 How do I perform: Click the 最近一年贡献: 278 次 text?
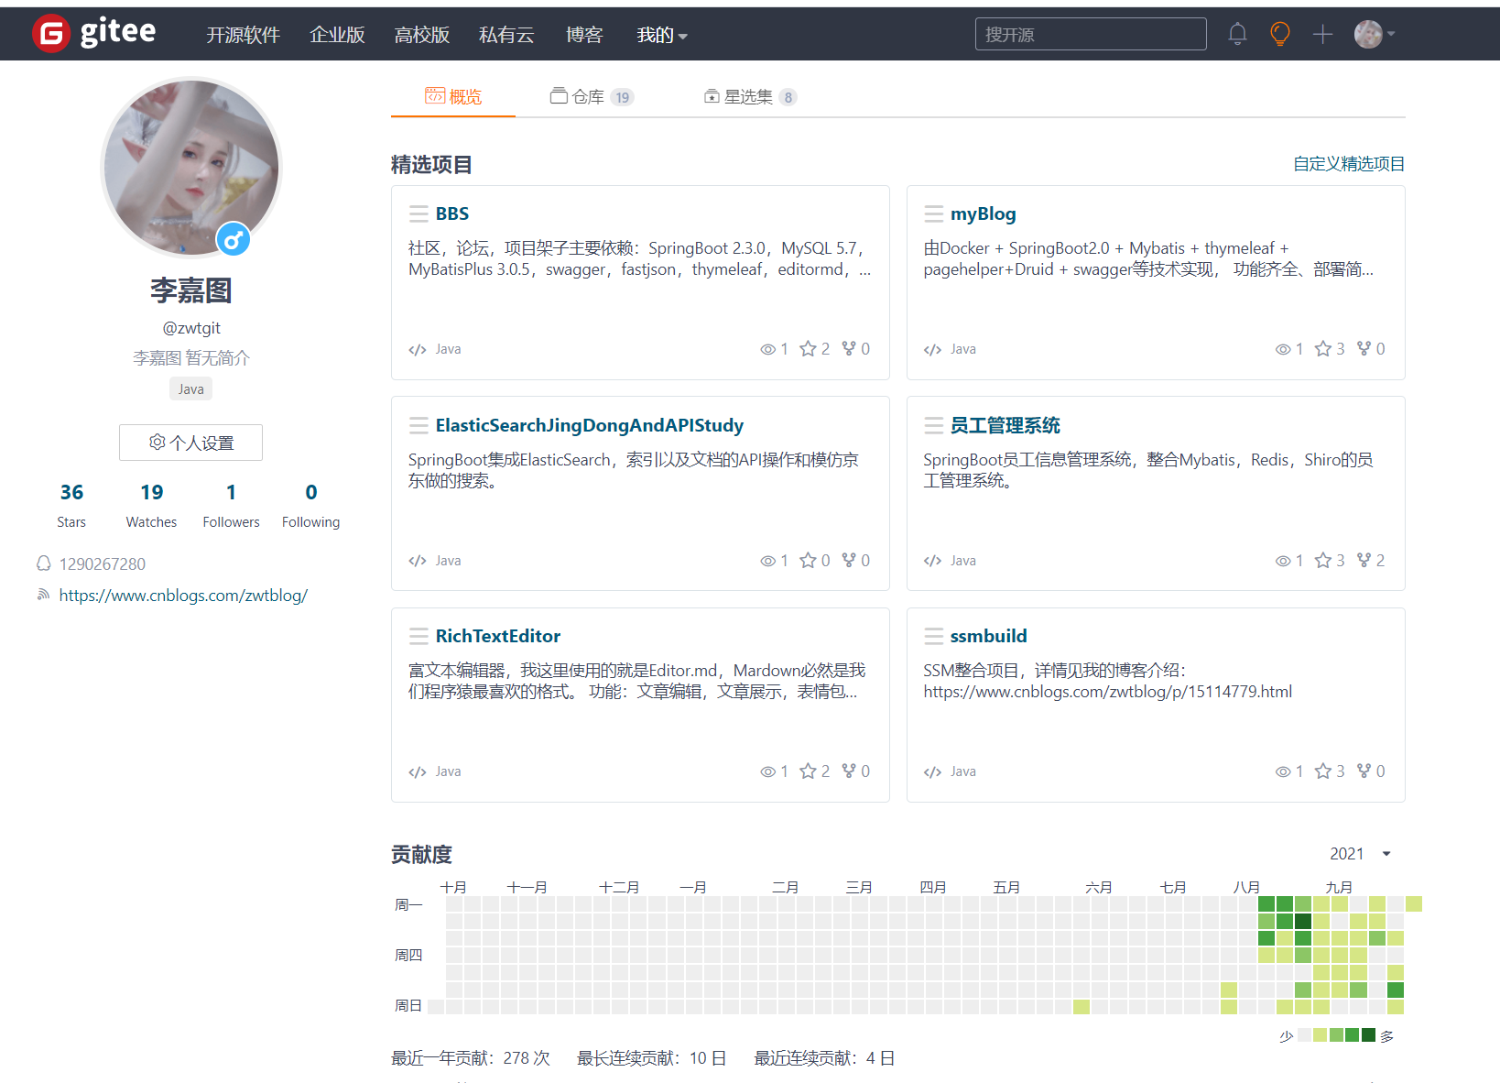click(x=471, y=1058)
